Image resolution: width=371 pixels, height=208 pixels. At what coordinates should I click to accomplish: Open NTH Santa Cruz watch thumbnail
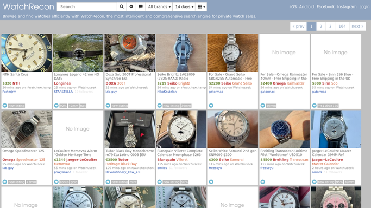tap(27, 53)
